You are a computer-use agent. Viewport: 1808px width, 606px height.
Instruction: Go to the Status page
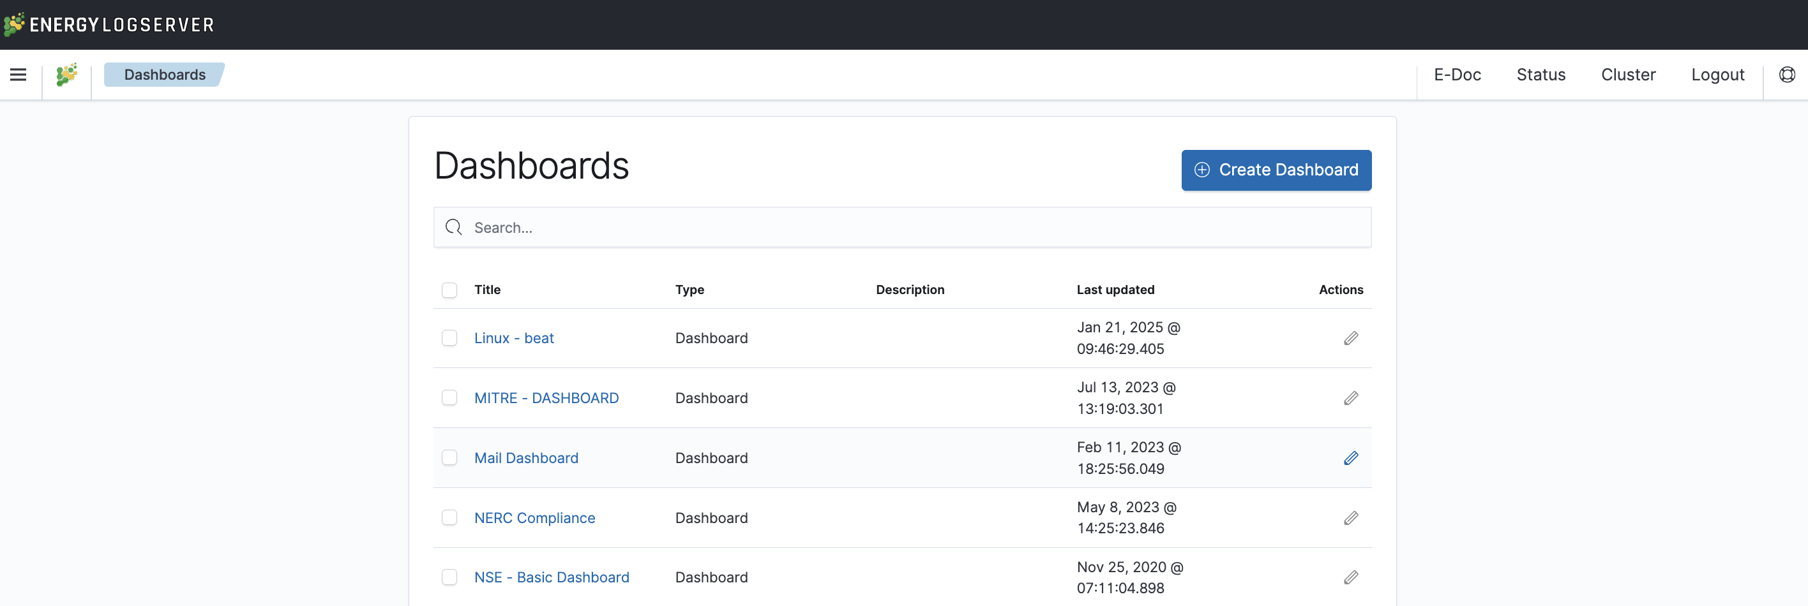point(1541,75)
